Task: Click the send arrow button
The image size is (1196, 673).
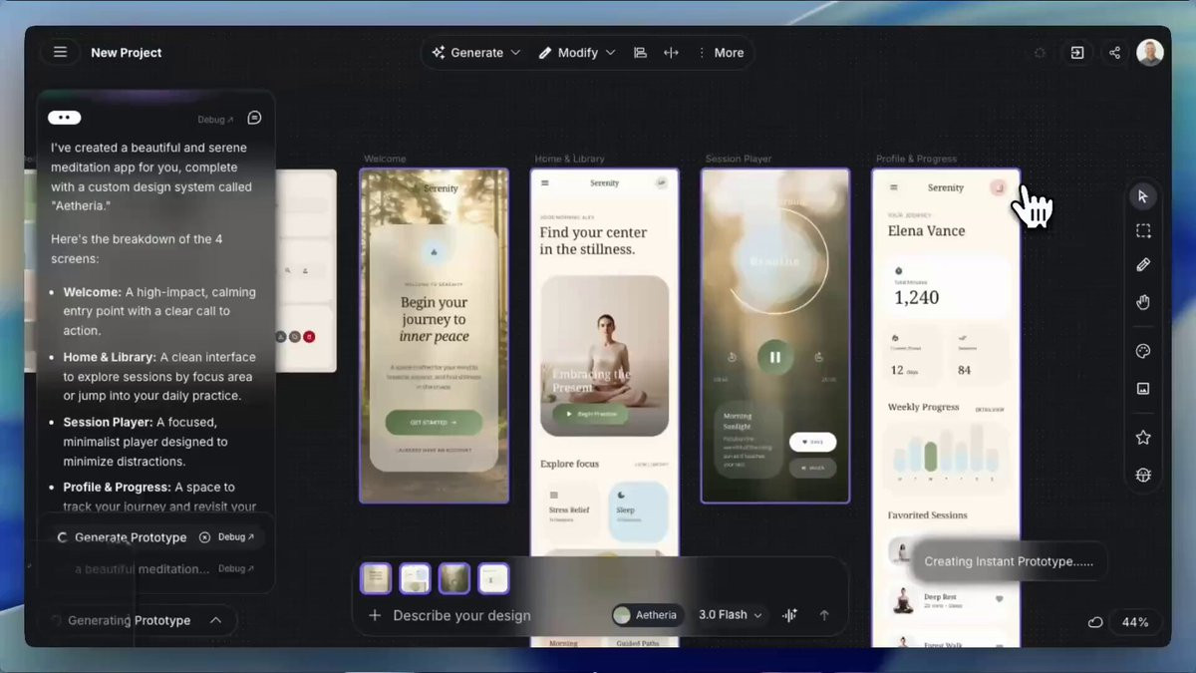Action: click(x=824, y=615)
